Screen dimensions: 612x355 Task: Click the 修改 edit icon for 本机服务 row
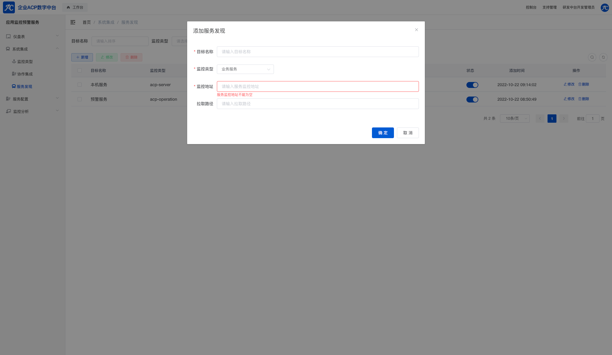pyautogui.click(x=565, y=84)
